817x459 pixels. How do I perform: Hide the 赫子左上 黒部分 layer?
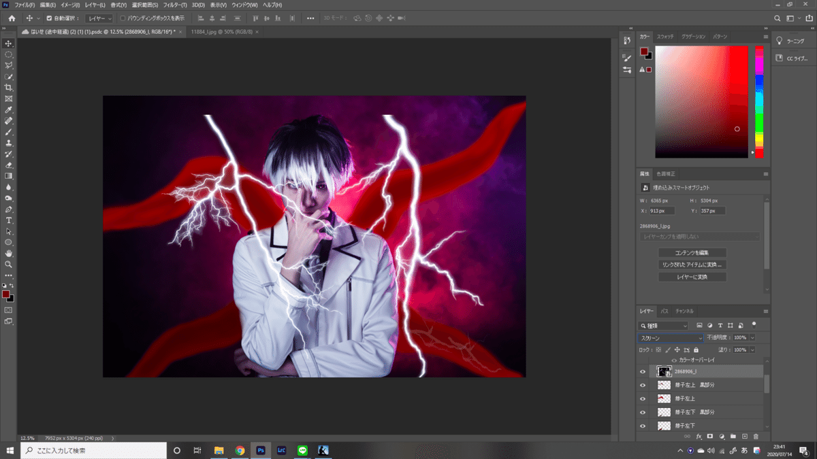(643, 385)
